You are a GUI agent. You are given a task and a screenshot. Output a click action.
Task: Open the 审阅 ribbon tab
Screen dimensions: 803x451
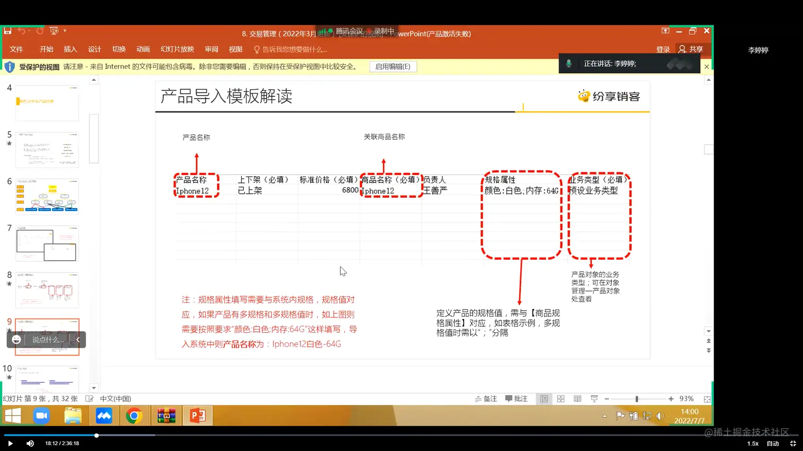tap(211, 49)
